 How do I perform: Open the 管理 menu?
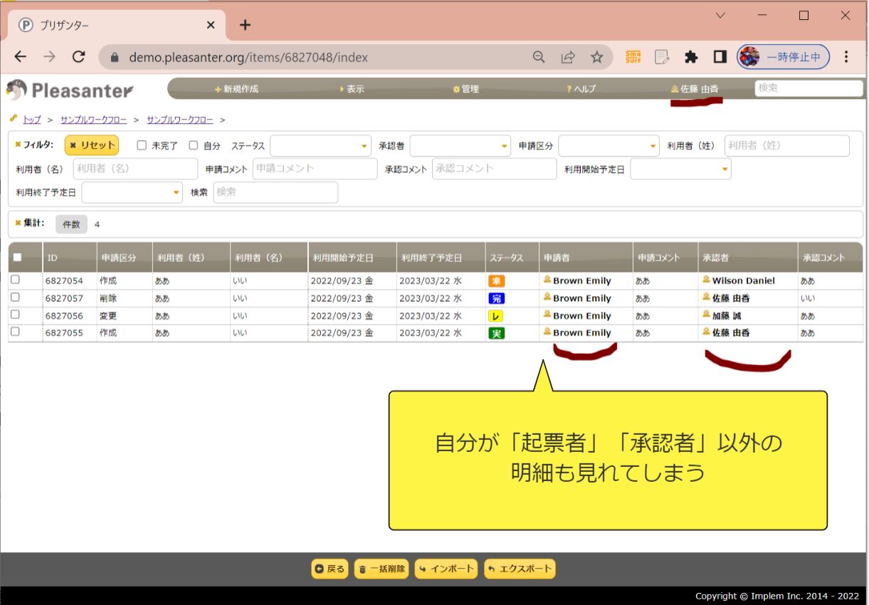pyautogui.click(x=466, y=89)
